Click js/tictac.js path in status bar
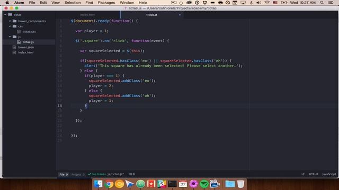This screenshot has width=339, height=190. [115, 174]
